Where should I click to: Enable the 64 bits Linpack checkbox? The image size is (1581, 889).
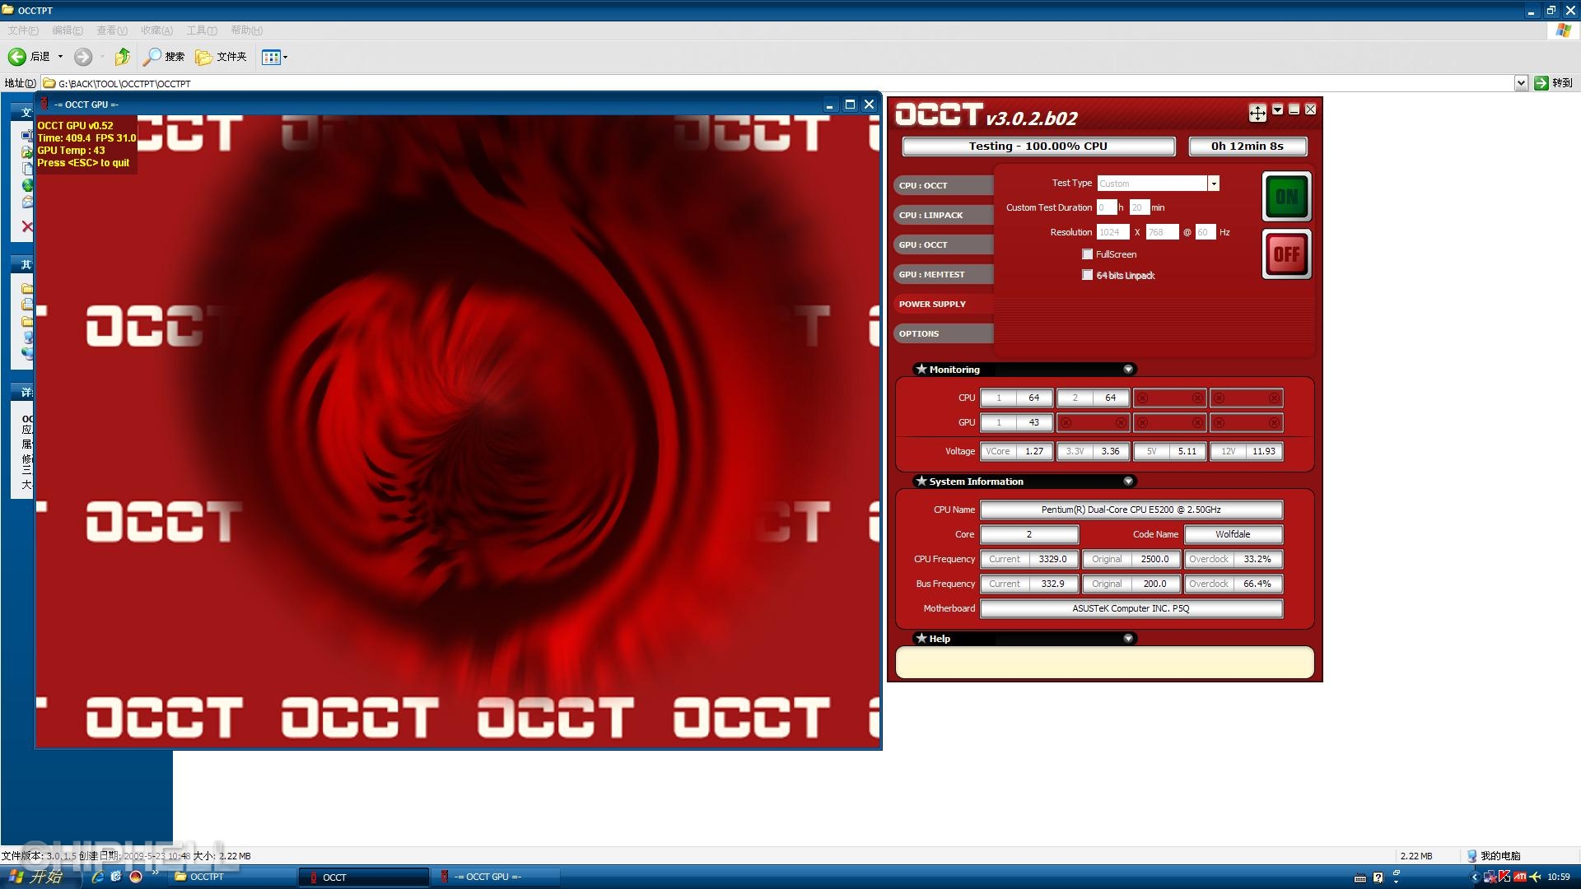point(1088,275)
